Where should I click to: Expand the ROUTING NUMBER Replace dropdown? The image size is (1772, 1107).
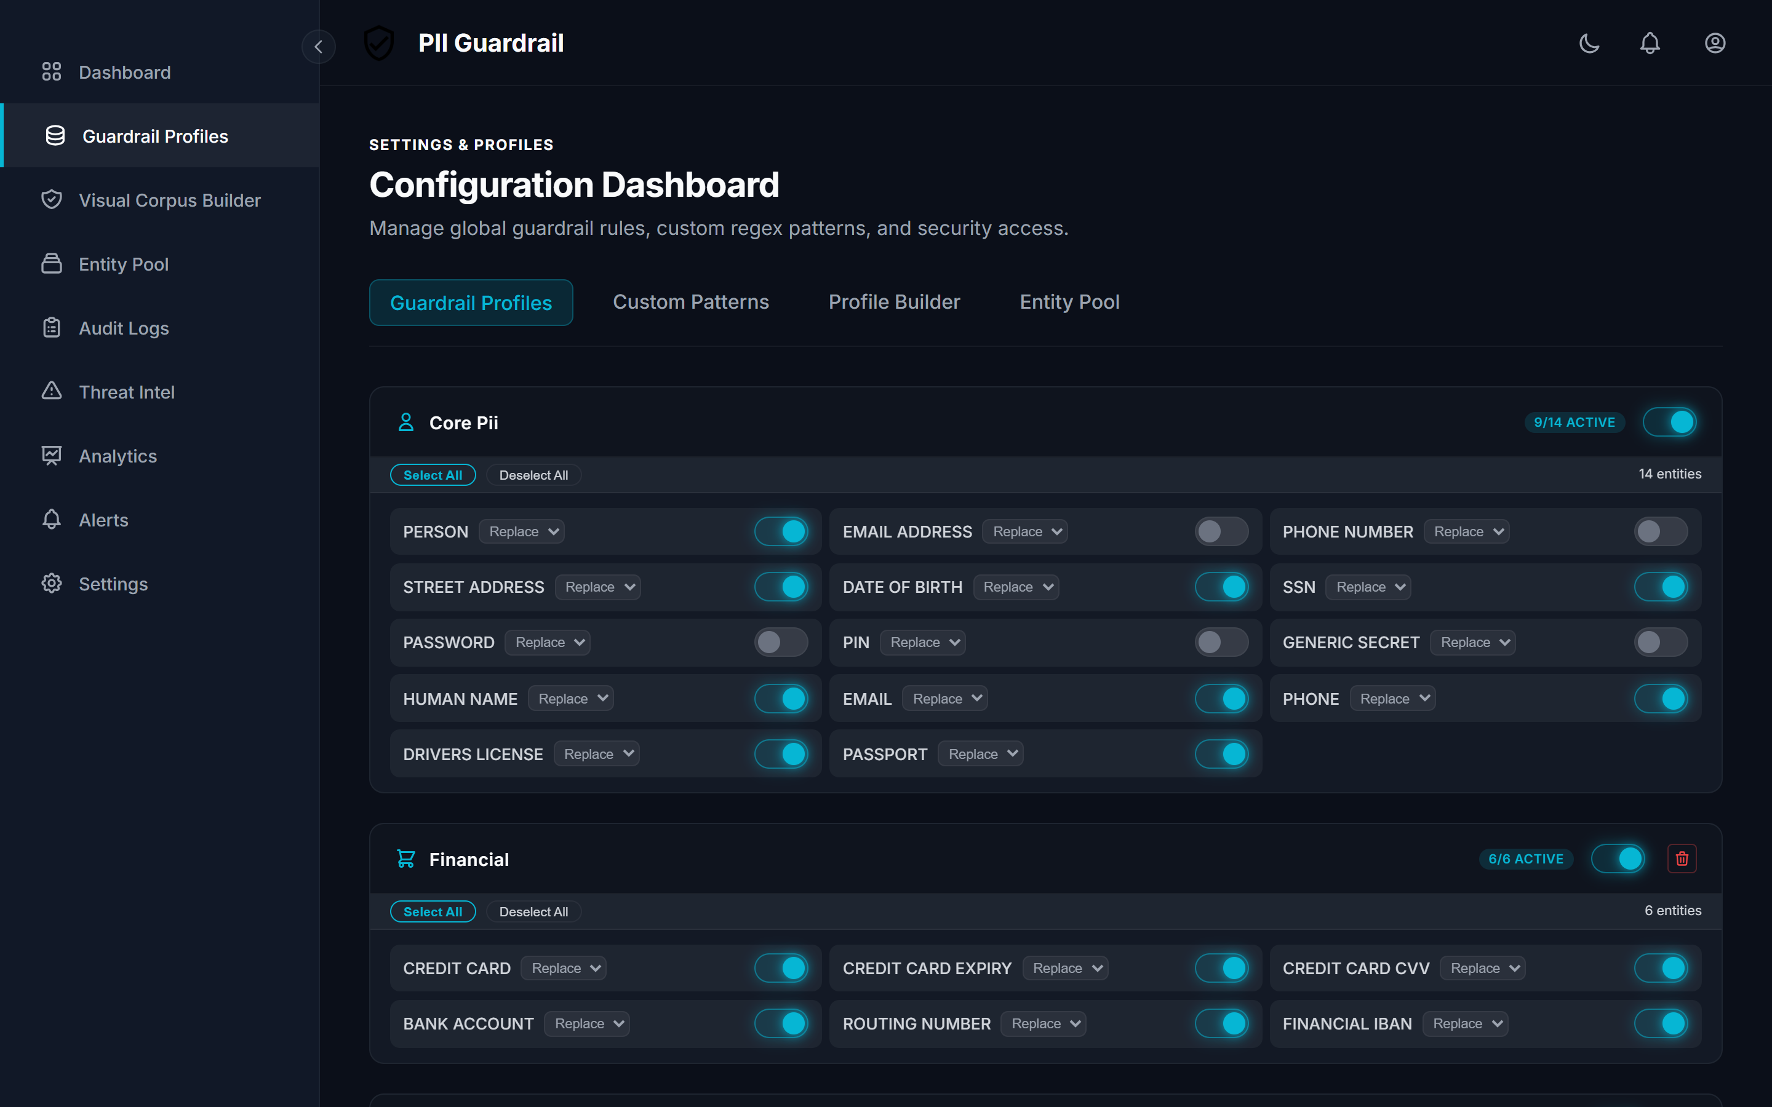point(1044,1023)
